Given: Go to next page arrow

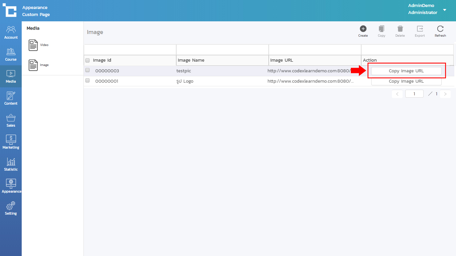Looking at the screenshot, I should (x=445, y=94).
